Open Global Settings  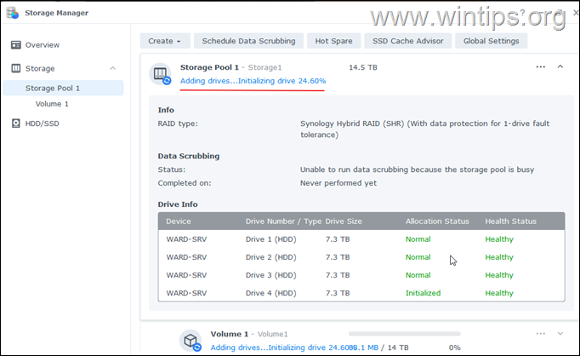click(x=491, y=41)
